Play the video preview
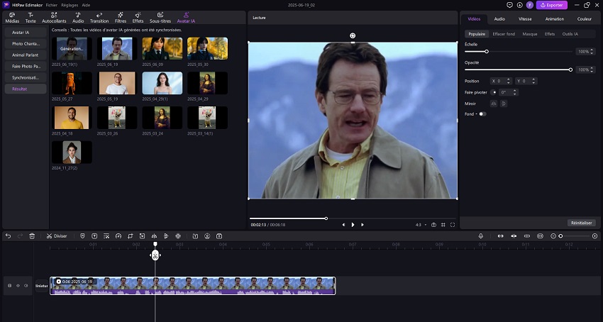Image resolution: width=603 pixels, height=322 pixels. (x=353, y=225)
